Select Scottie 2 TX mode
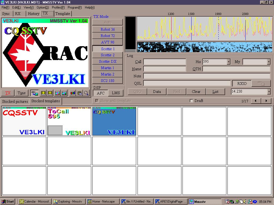The width and height of the screenshot is (274, 205). pos(108,55)
